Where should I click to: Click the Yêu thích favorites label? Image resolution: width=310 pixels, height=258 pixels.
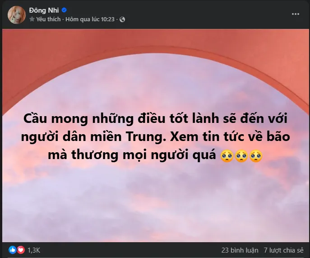pos(48,19)
